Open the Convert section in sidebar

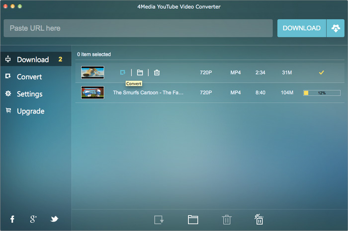click(29, 77)
